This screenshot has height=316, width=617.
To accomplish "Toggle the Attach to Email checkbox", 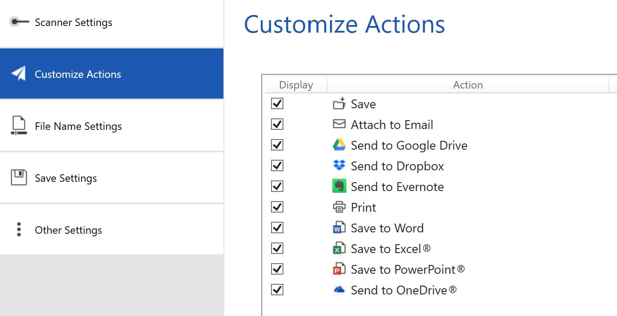I will [277, 124].
